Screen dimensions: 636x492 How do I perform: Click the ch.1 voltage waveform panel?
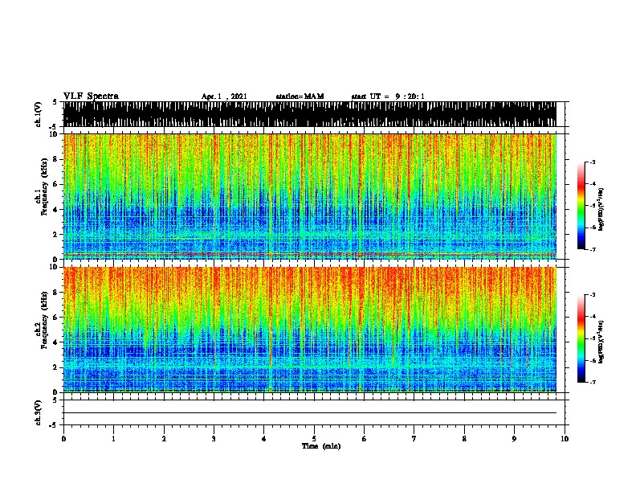310,114
